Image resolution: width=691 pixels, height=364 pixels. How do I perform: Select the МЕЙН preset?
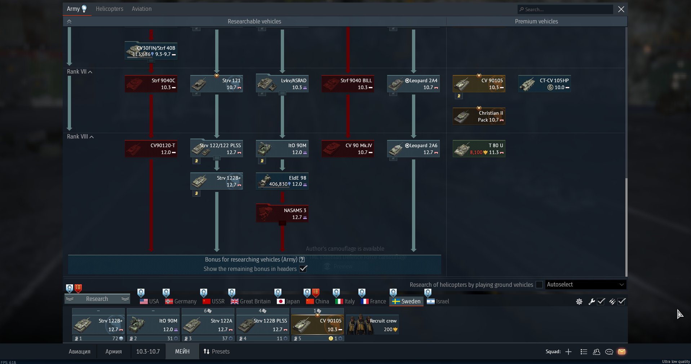pyautogui.click(x=182, y=352)
